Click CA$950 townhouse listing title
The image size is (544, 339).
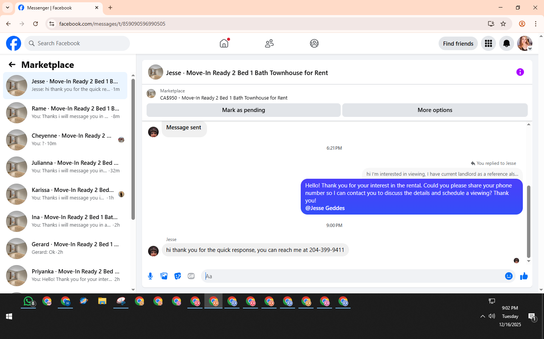pos(224,98)
